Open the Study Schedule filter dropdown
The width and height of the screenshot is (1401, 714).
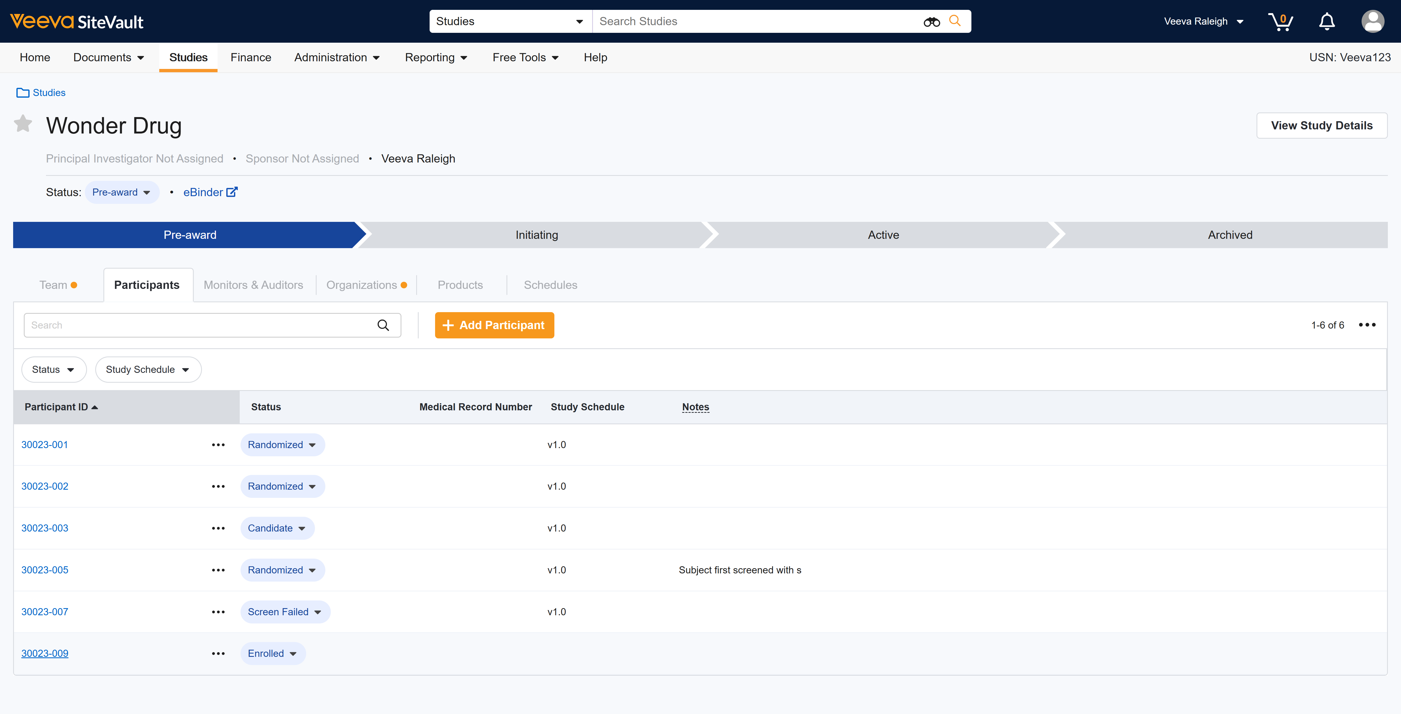(x=148, y=370)
